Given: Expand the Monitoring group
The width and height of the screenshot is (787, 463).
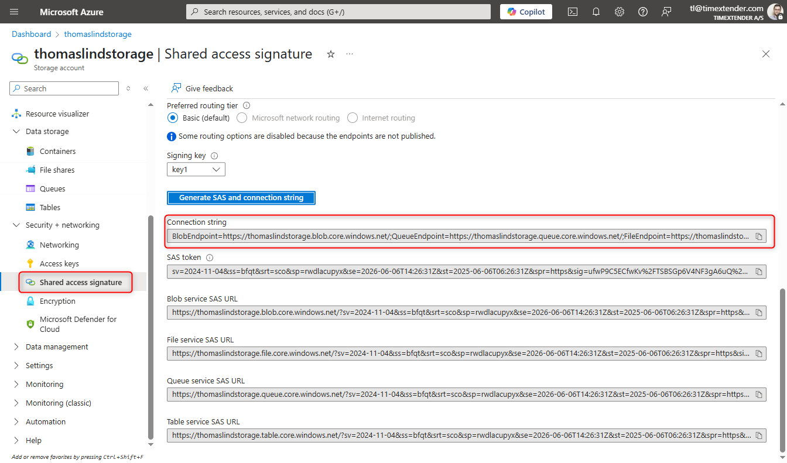Looking at the screenshot, I should point(16,385).
